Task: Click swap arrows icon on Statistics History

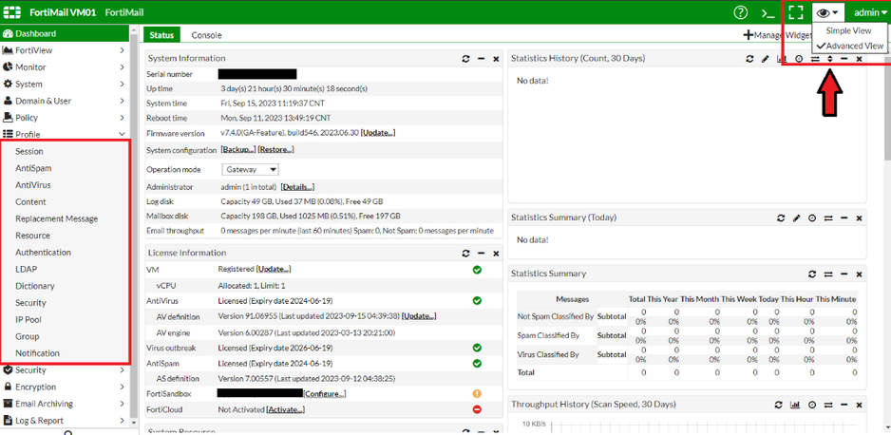Action: click(x=815, y=59)
